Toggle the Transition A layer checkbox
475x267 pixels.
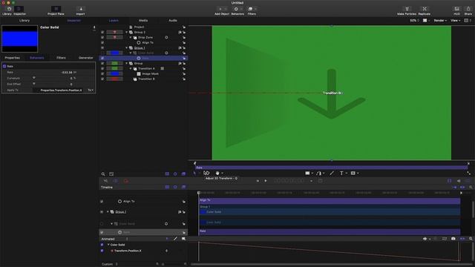pyautogui.click(x=102, y=68)
